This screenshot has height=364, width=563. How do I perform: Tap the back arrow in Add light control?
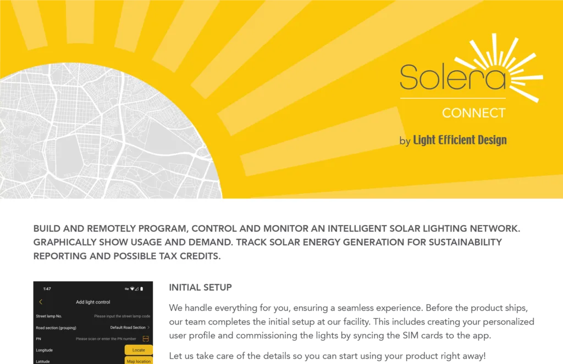[x=41, y=302]
